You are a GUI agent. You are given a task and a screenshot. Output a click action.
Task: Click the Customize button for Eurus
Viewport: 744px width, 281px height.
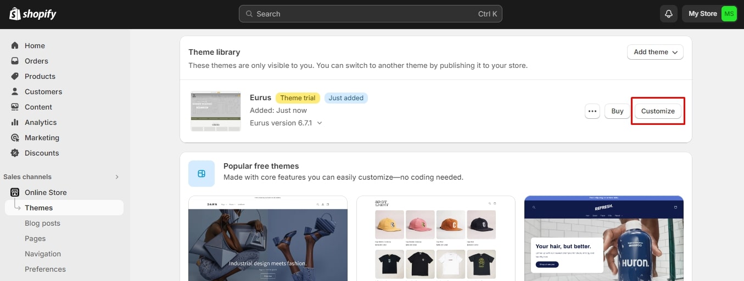pos(658,111)
